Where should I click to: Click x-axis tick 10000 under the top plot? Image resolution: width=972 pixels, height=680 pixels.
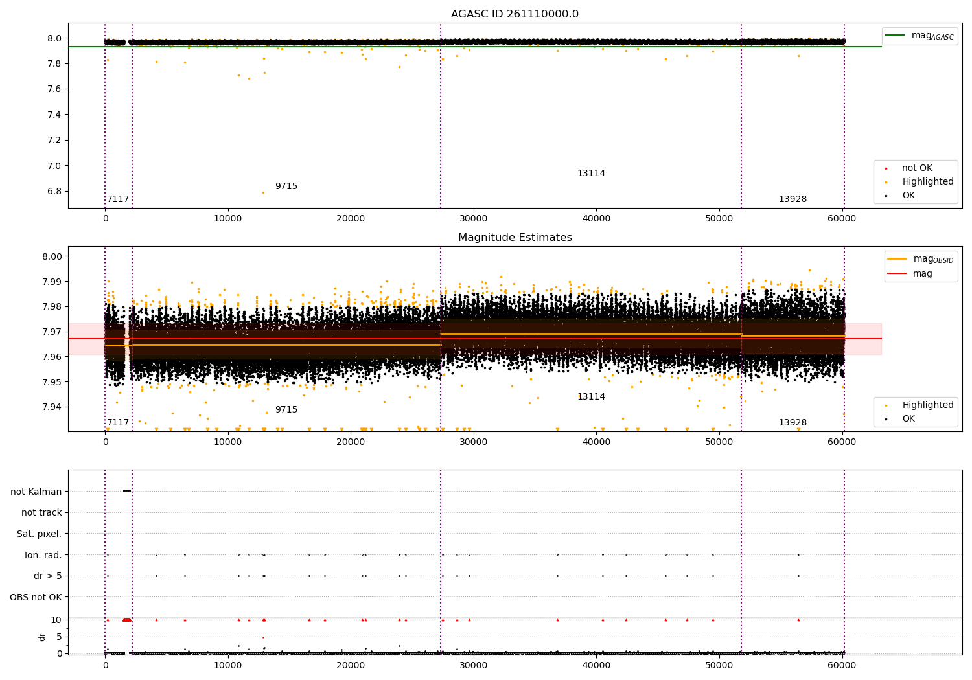(x=228, y=219)
